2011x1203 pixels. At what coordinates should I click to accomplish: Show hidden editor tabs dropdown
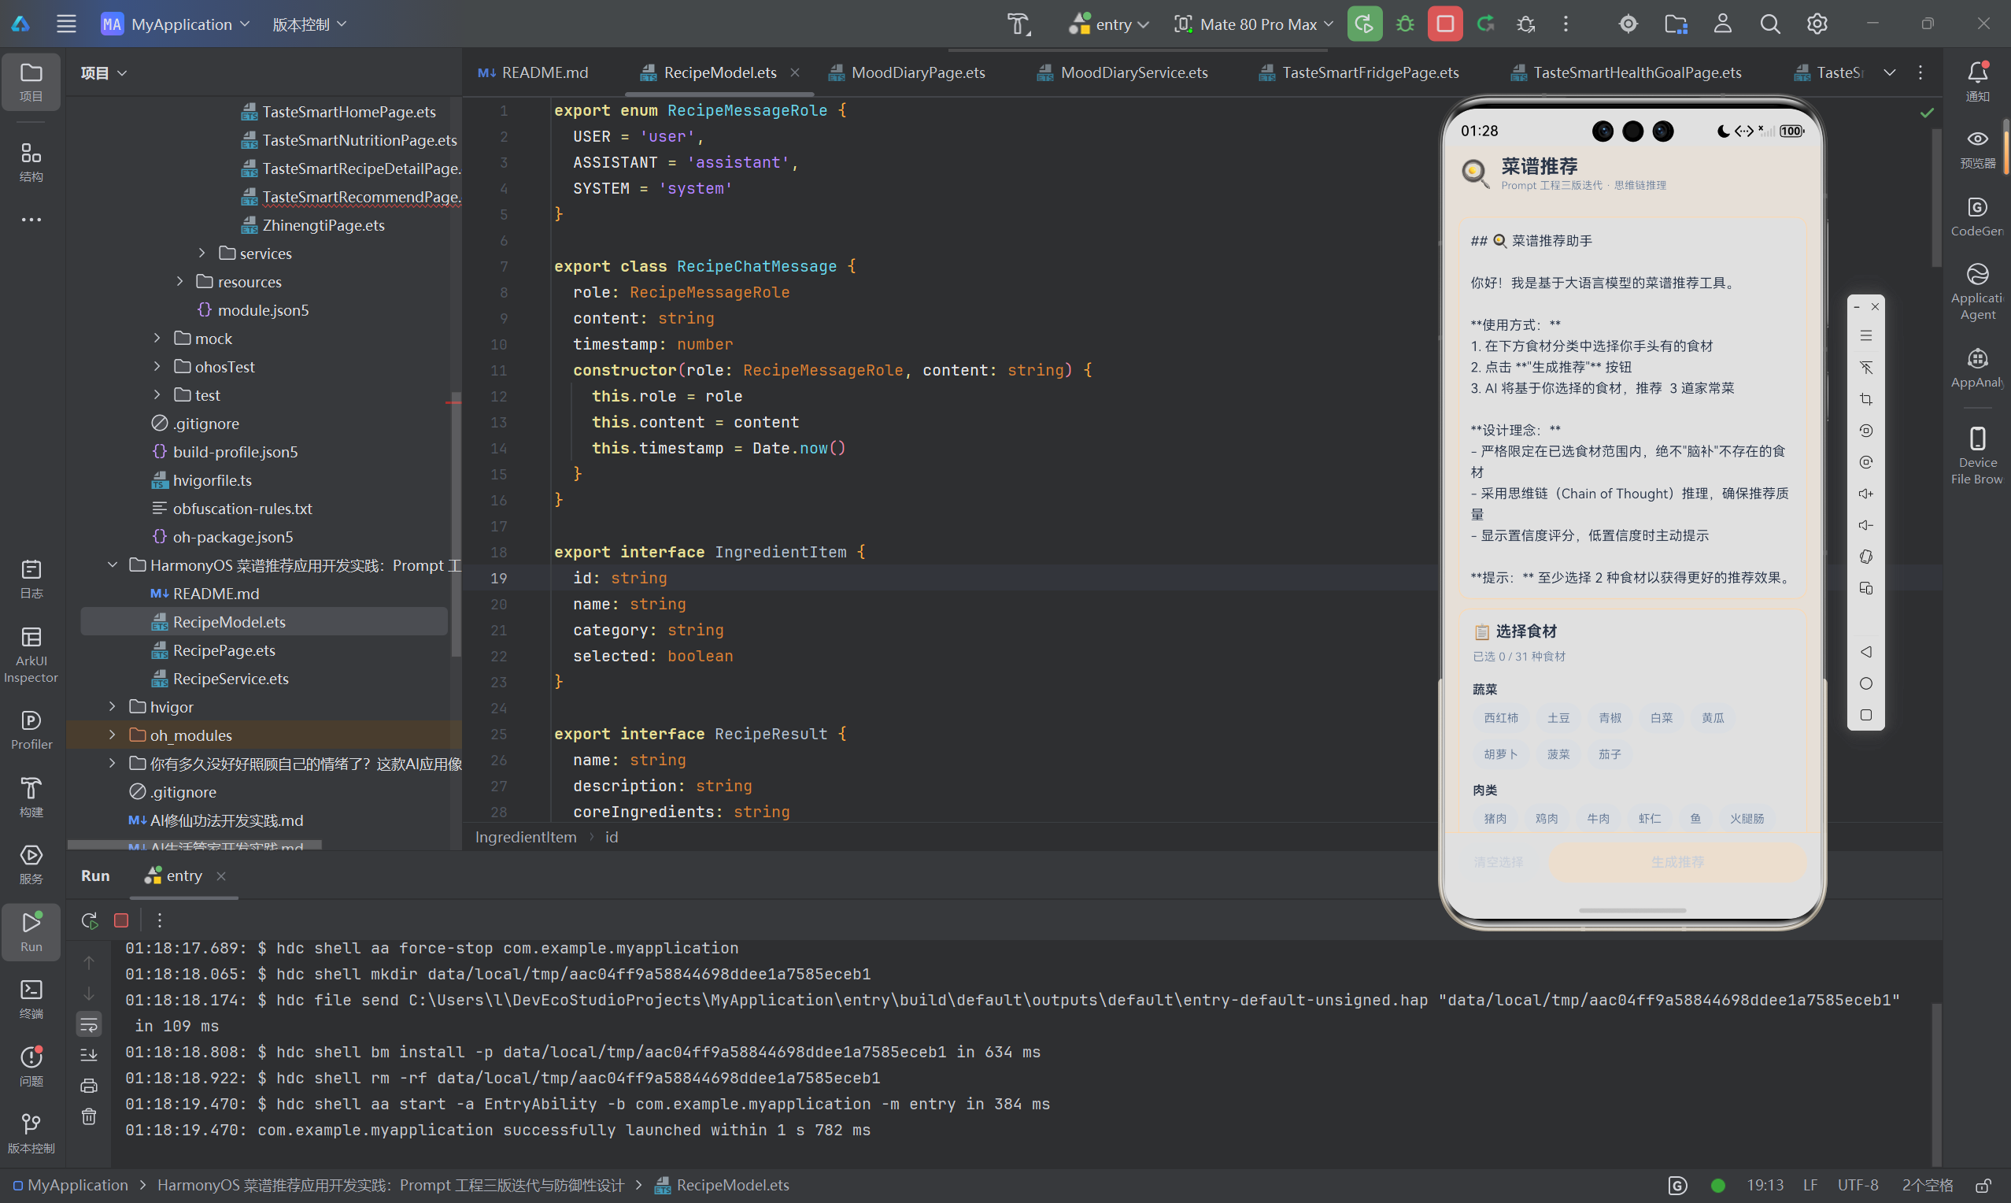coord(1890,72)
